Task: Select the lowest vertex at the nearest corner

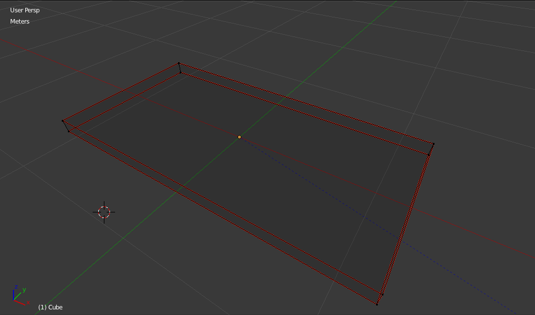Action: 377,304
